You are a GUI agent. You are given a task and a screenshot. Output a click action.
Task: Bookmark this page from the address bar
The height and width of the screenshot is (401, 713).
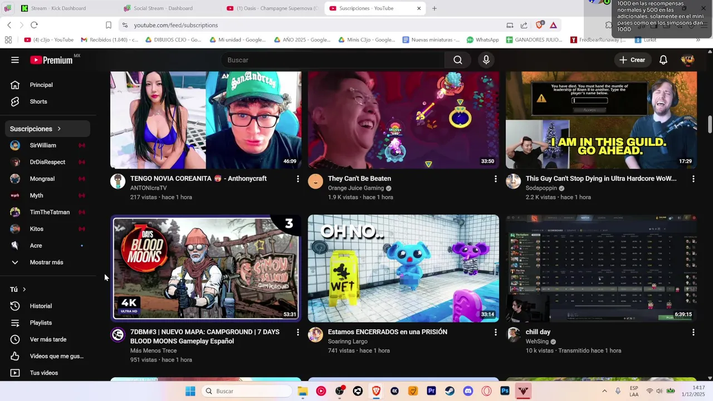click(109, 25)
